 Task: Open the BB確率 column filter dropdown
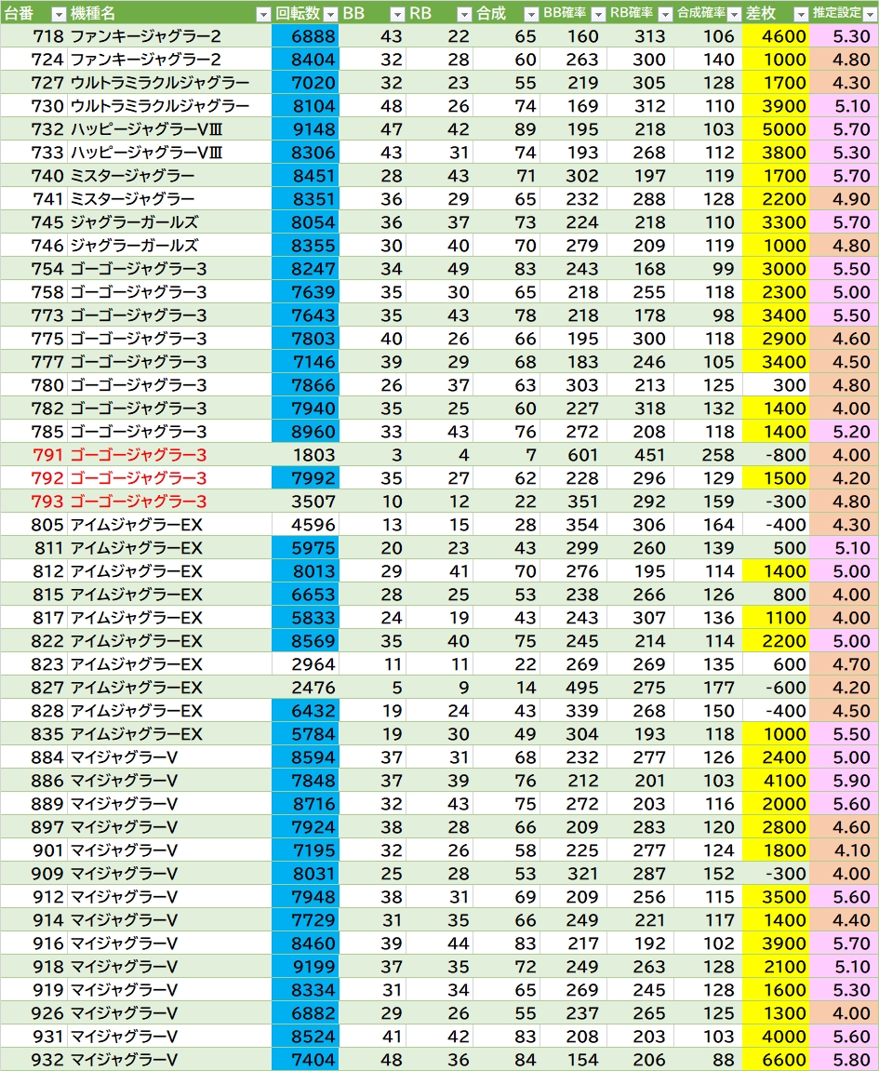(x=598, y=14)
